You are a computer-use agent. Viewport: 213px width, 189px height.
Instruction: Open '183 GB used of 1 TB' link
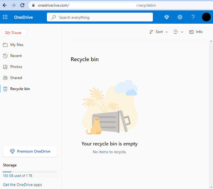tap(18, 176)
